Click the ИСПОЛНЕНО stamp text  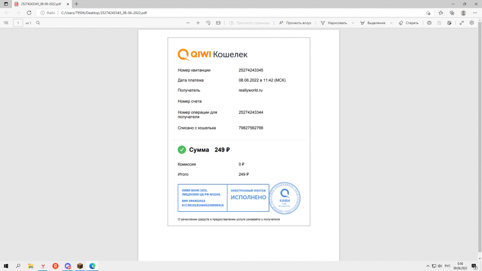click(x=248, y=197)
